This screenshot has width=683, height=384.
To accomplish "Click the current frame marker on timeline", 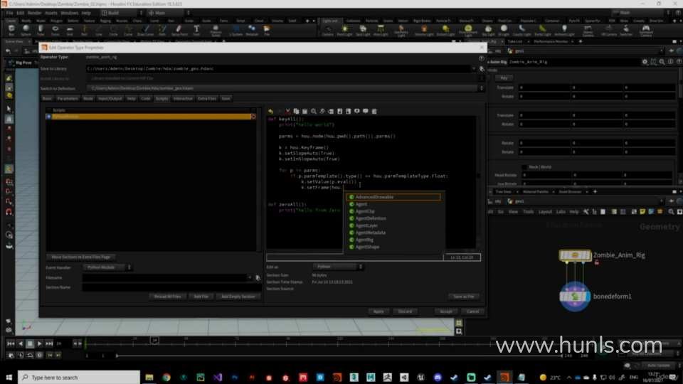I will 154,340.
